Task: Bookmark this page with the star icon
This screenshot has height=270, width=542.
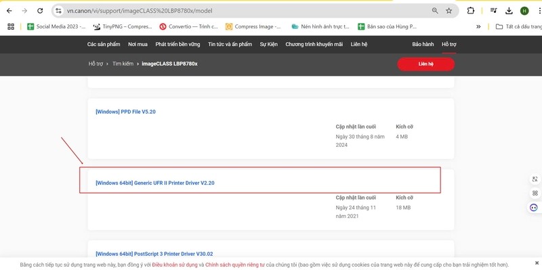Action: point(449,11)
